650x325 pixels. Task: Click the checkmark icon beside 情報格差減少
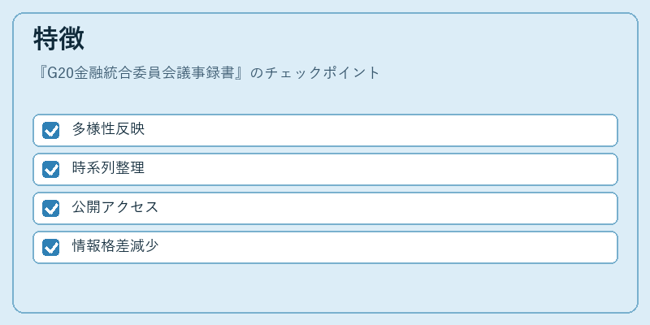pos(50,248)
